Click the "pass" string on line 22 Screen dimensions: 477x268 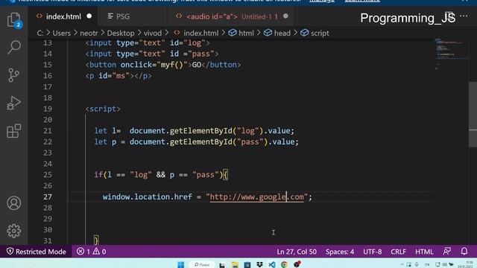point(250,142)
